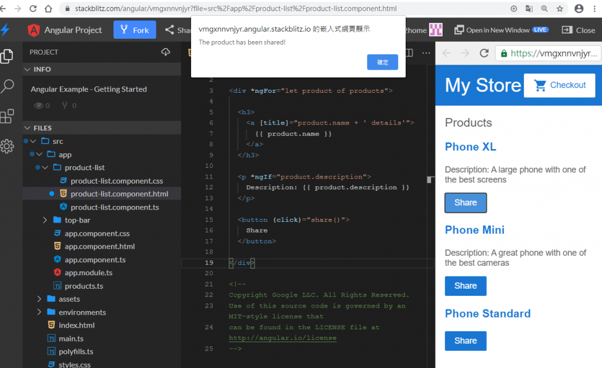
Task: Open the Phone Standard product link
Action: tap(487, 313)
